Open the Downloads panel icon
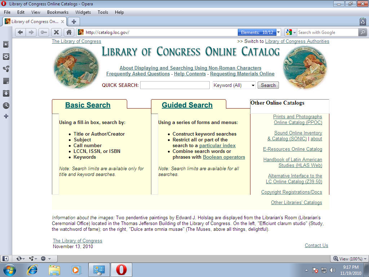Viewport: 369px width, 277px height. 6,93
